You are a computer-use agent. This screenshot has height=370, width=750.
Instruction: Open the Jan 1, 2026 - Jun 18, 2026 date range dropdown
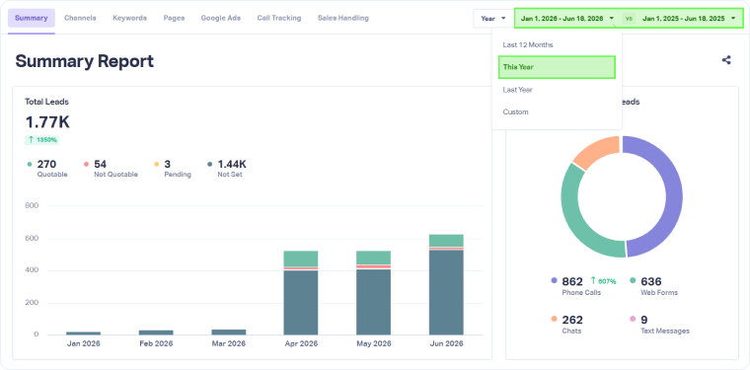(x=567, y=19)
